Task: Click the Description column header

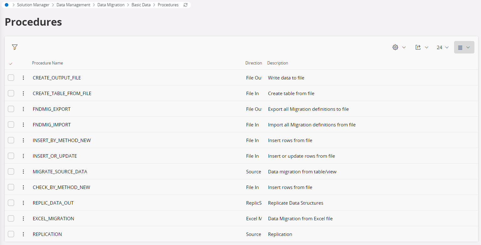Action: coord(277,63)
